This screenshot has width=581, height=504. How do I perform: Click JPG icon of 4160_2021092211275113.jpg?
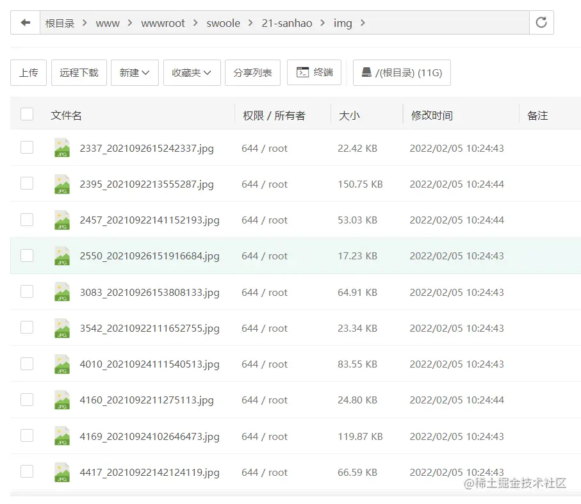point(62,400)
